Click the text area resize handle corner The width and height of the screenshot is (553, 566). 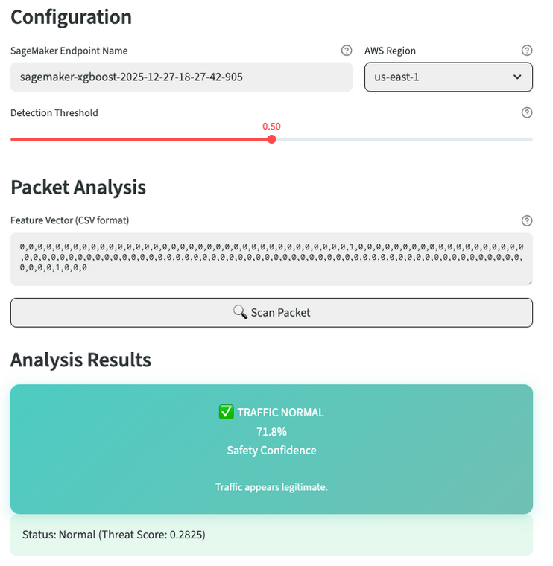coord(529,282)
